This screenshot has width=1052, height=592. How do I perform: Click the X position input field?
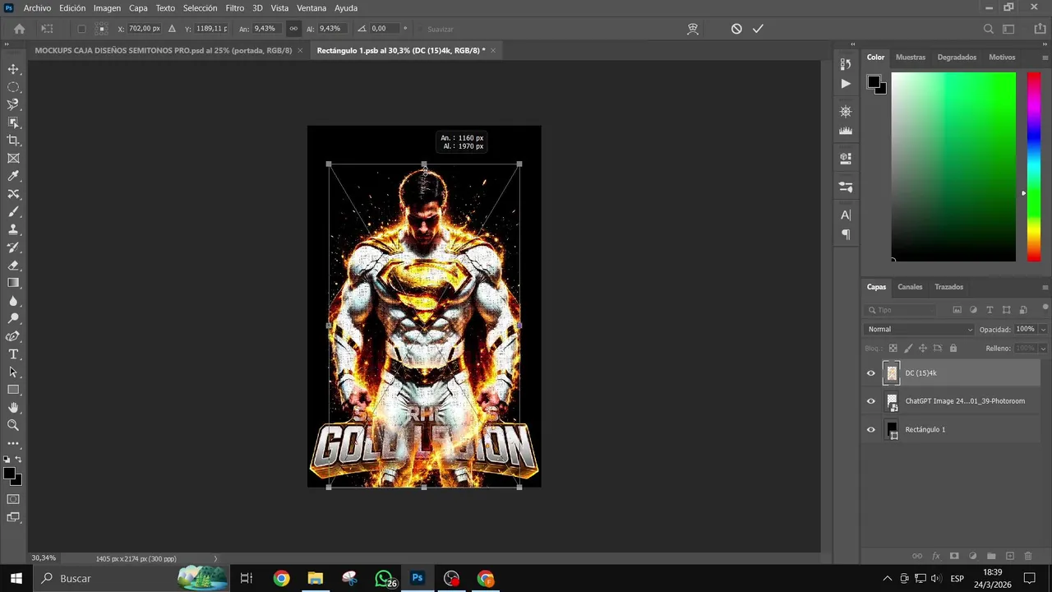coord(145,29)
